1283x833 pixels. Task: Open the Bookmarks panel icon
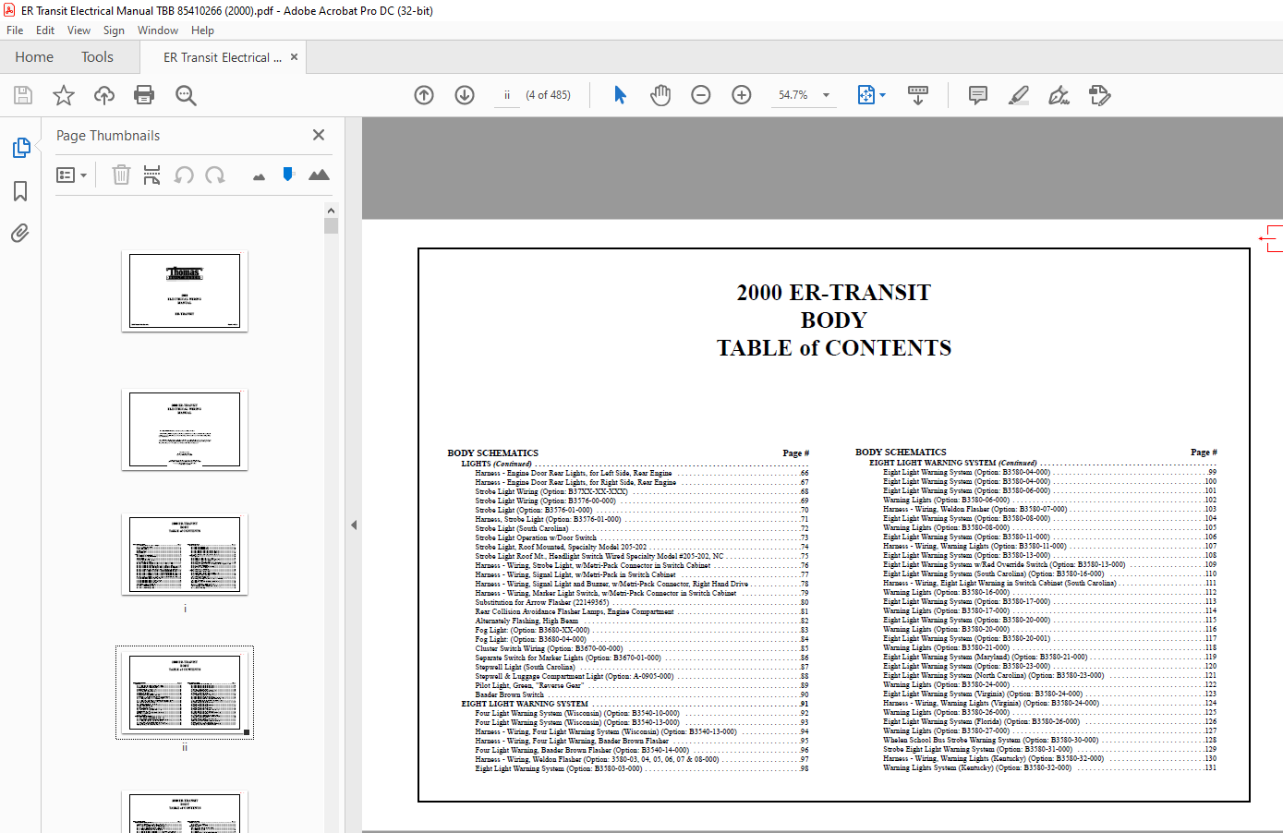point(20,191)
